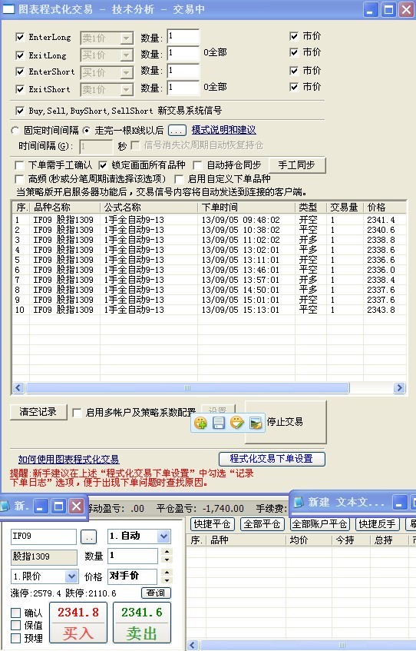Open the 1.限价 order type dropdown

pyautogui.click(x=71, y=576)
